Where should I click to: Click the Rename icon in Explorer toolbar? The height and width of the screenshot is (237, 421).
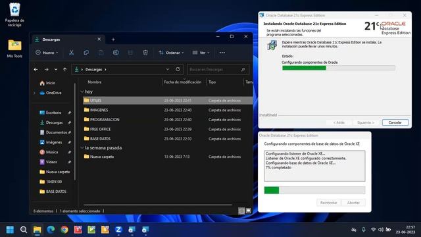(x=116, y=53)
